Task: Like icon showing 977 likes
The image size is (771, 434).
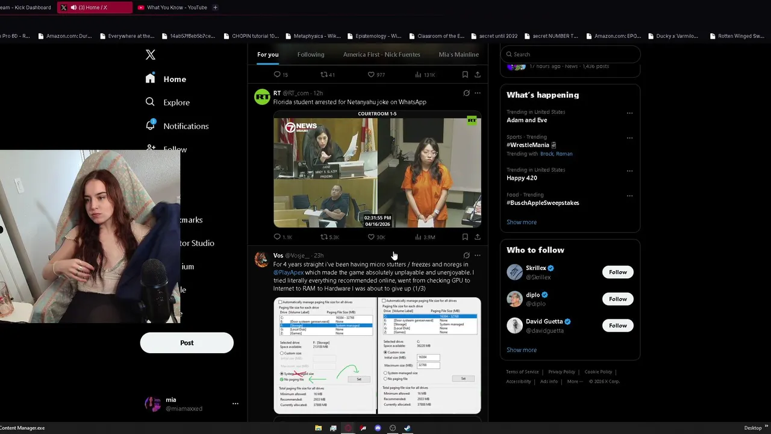Action: tap(371, 74)
